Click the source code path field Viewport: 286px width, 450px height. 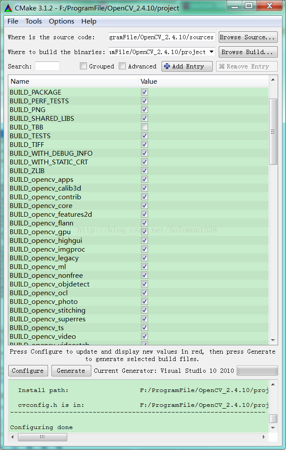pyautogui.click(x=162, y=37)
